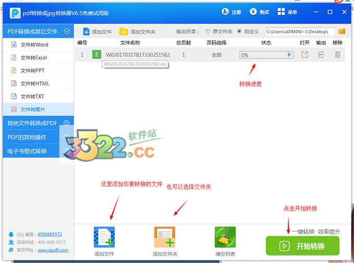Viewport: 354px width, 263px height.
Task: Click the blue 添加文件 plus icon in toolbar
Action: coord(86,32)
